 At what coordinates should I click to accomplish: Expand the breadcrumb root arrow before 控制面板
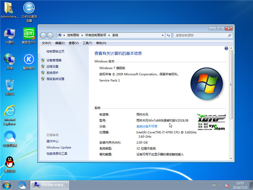click(x=64, y=35)
